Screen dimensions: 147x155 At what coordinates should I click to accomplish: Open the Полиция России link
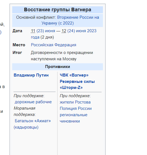[x=76, y=108]
